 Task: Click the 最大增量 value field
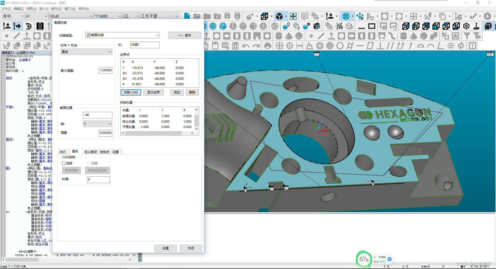[x=106, y=70]
